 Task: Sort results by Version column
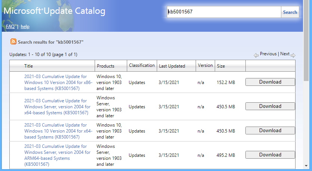point(205,65)
